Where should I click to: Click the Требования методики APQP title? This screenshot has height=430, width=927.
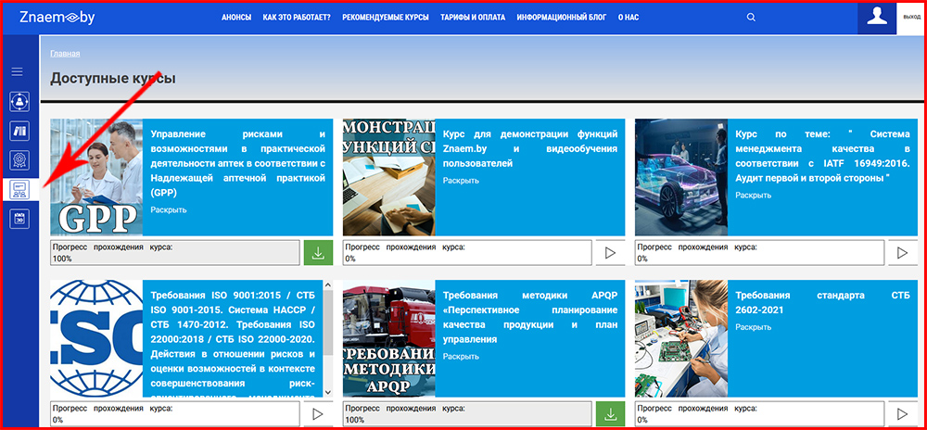530,317
